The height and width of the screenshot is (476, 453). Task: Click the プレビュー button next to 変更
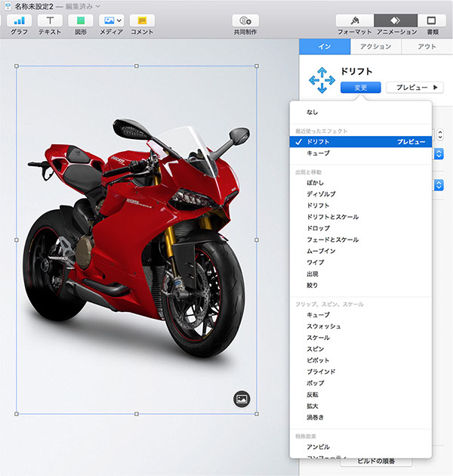point(414,88)
